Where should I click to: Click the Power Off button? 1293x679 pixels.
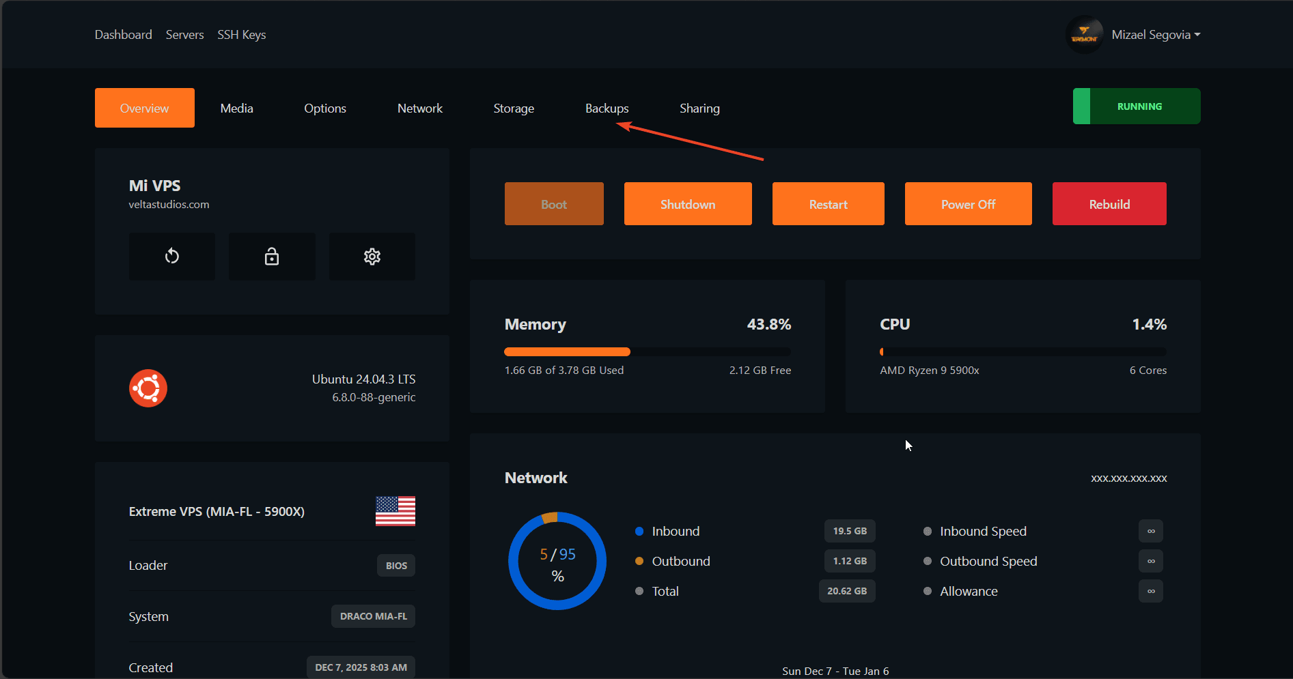coord(969,203)
